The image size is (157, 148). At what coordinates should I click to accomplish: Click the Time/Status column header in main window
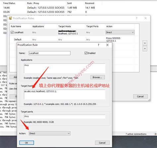(9, 3)
